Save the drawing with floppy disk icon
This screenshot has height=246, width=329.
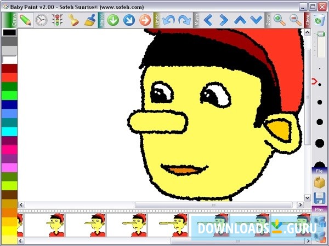[319, 198]
